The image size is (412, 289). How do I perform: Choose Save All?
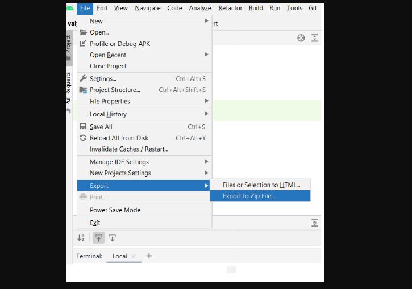pos(144,127)
